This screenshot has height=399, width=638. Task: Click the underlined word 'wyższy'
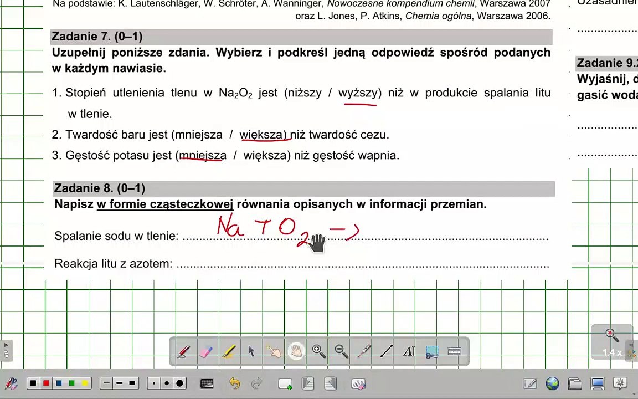pyautogui.click(x=358, y=93)
